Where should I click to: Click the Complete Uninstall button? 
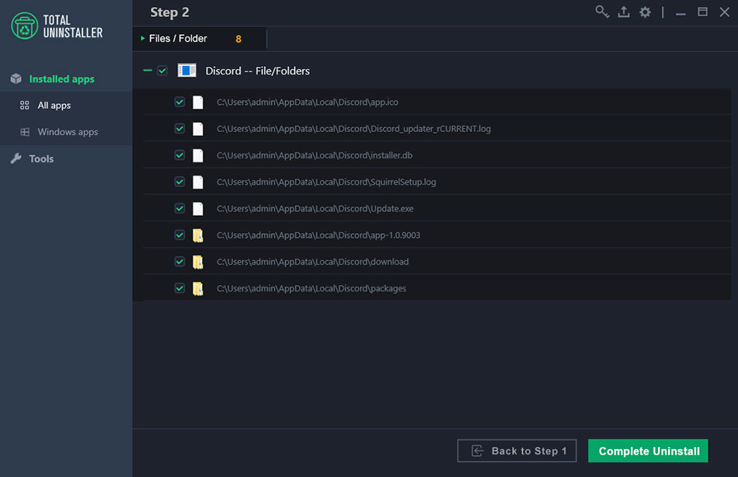coord(648,451)
